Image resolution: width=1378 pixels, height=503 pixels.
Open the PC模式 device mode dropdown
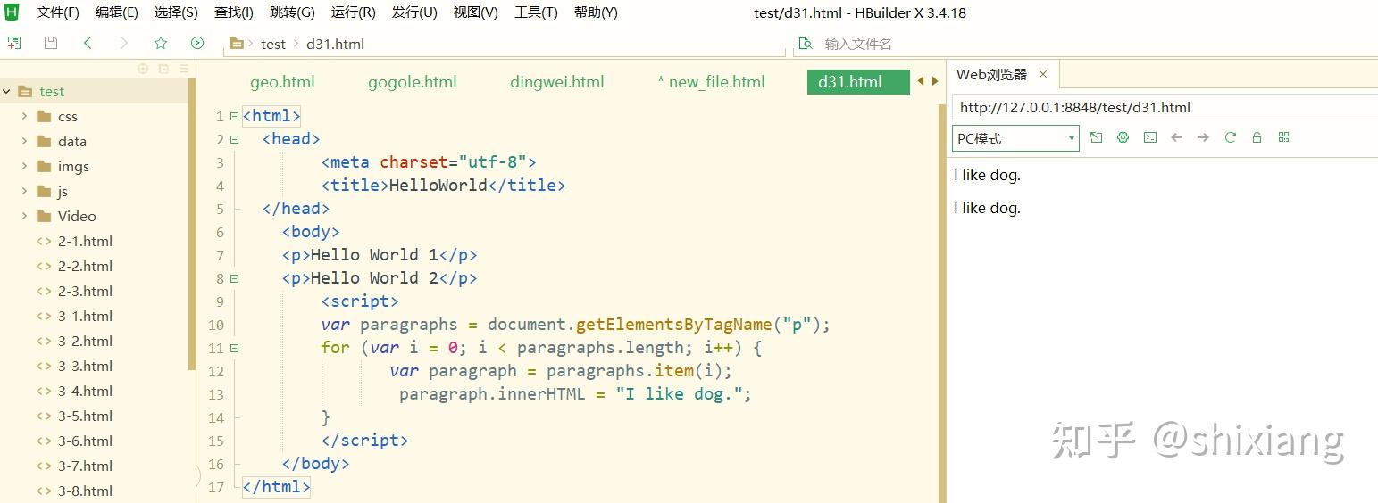[1016, 138]
